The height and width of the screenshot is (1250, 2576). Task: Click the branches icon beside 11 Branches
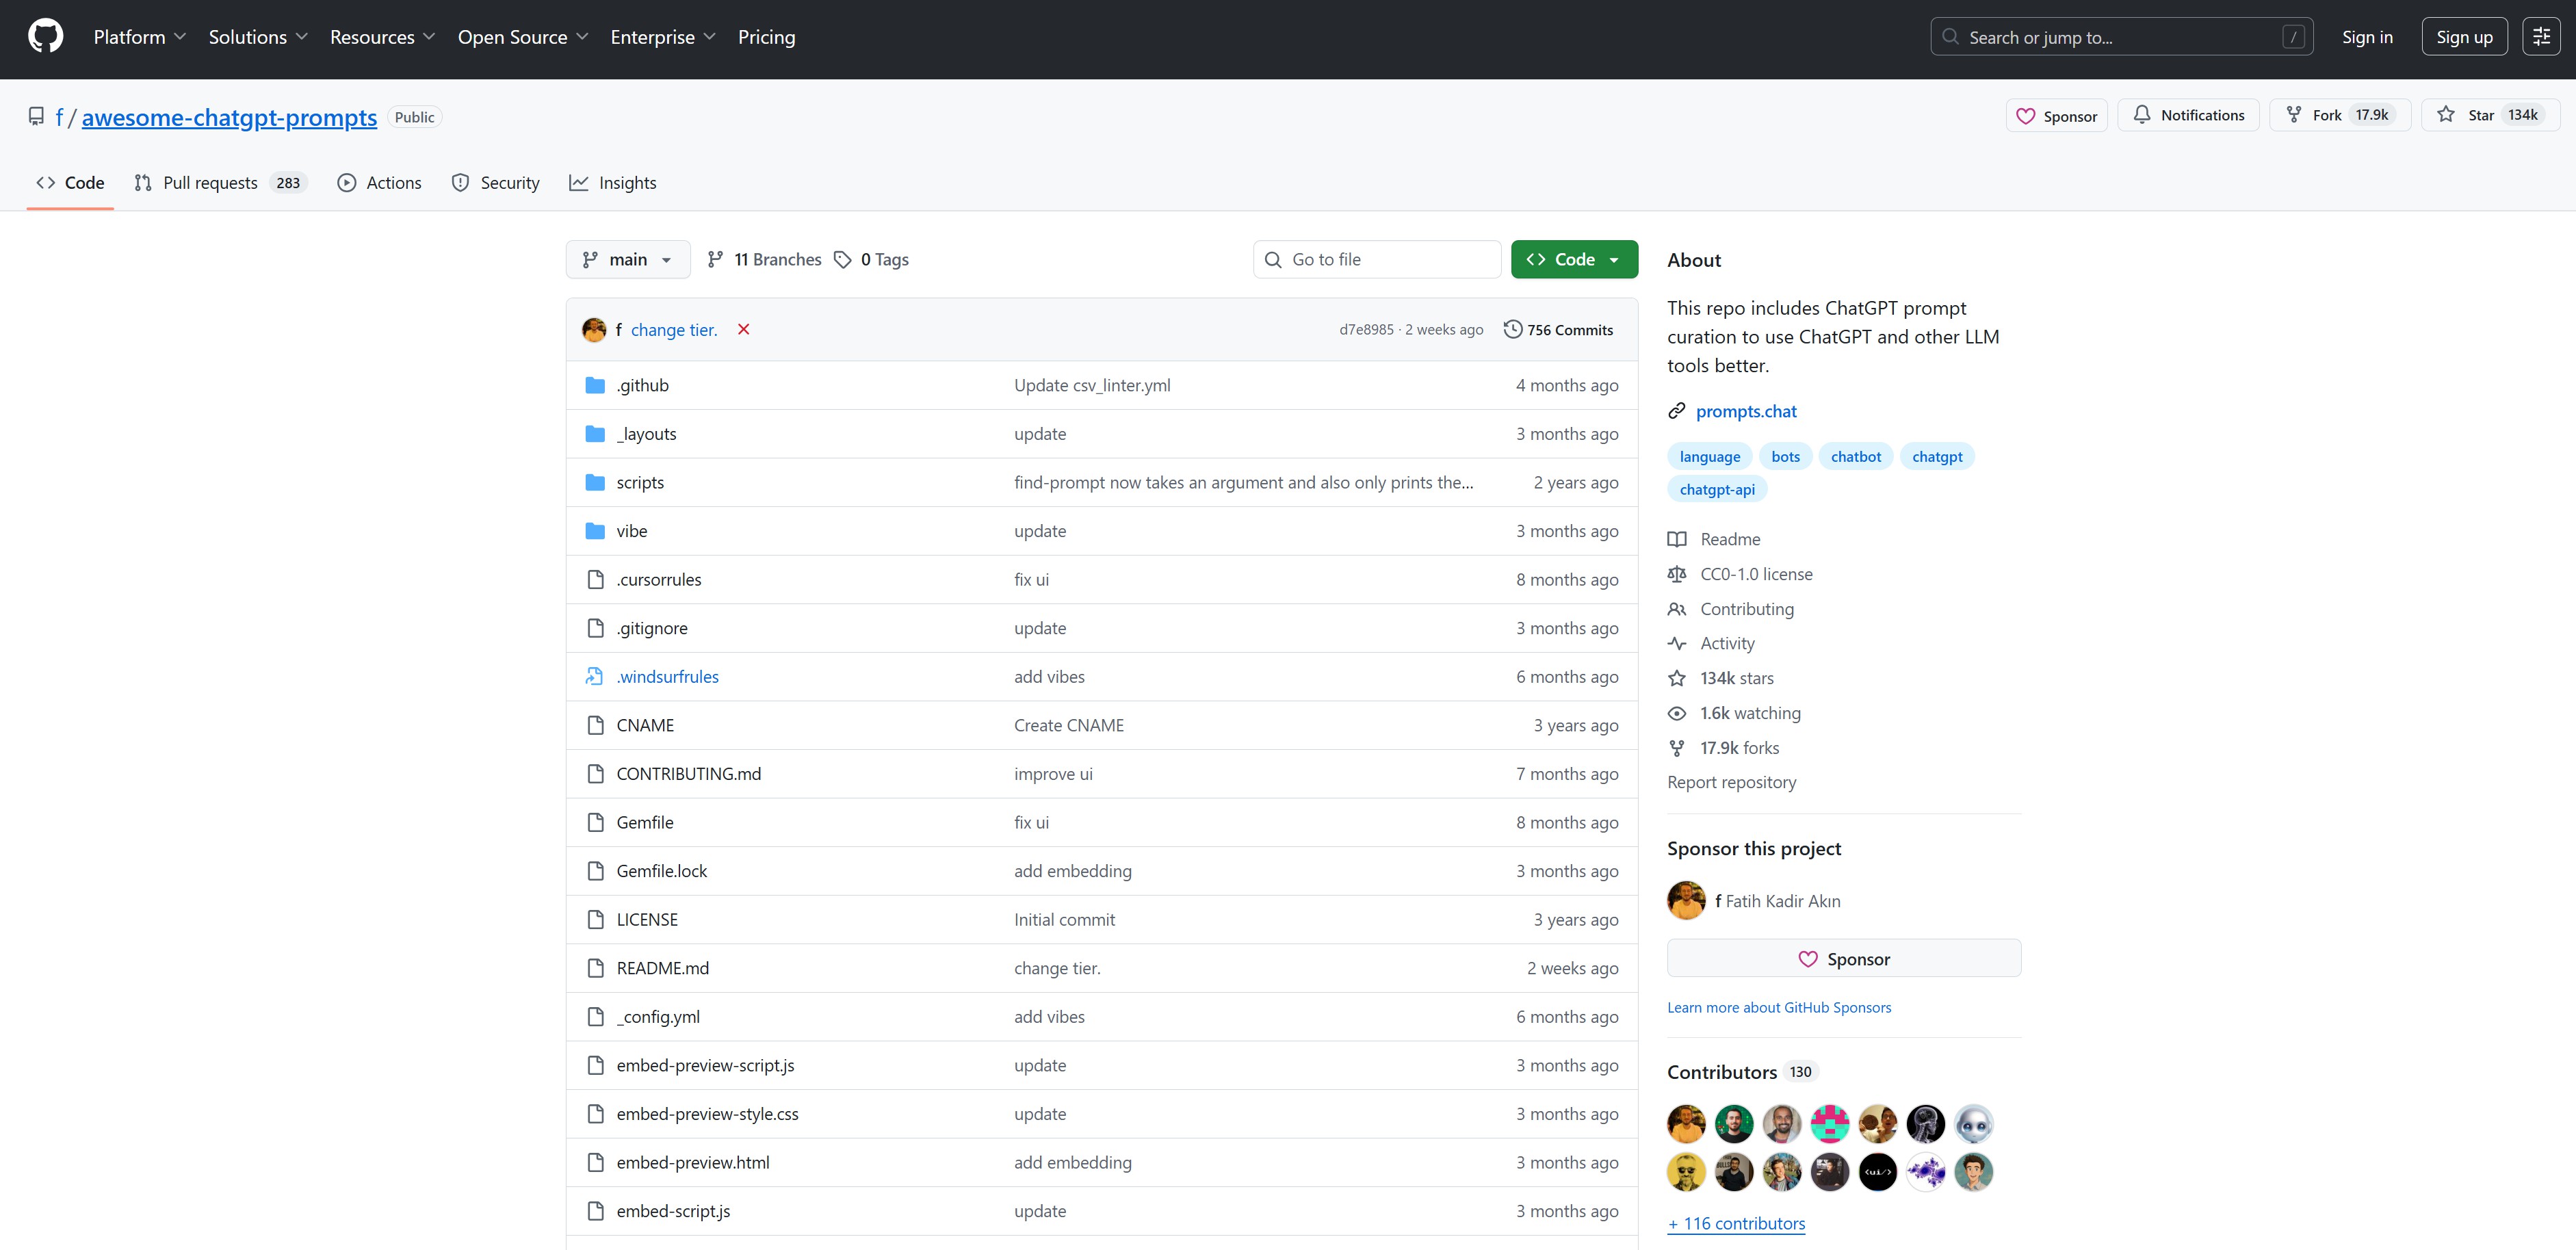pyautogui.click(x=715, y=260)
